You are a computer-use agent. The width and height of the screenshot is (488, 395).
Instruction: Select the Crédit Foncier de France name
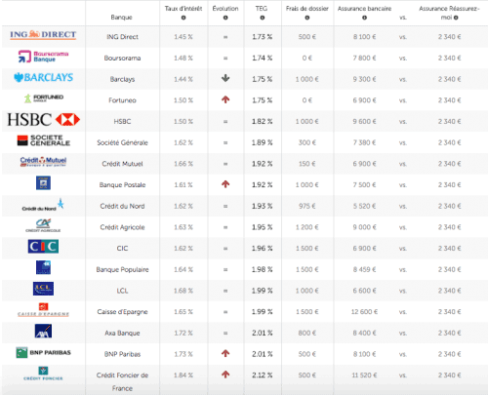122,381
